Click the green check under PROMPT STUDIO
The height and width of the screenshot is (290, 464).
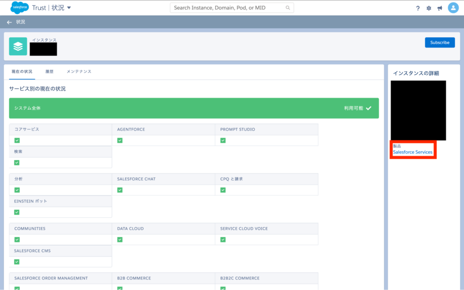pyautogui.click(x=223, y=140)
